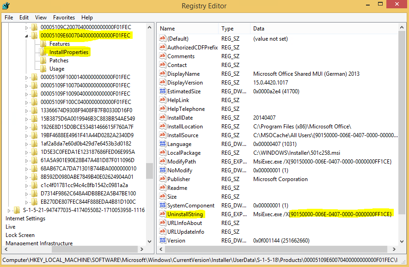
Task: Select the InstallSource value name
Action: 183,135
